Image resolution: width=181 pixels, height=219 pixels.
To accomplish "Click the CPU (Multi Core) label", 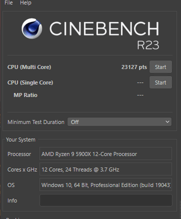I will pos(29,67).
